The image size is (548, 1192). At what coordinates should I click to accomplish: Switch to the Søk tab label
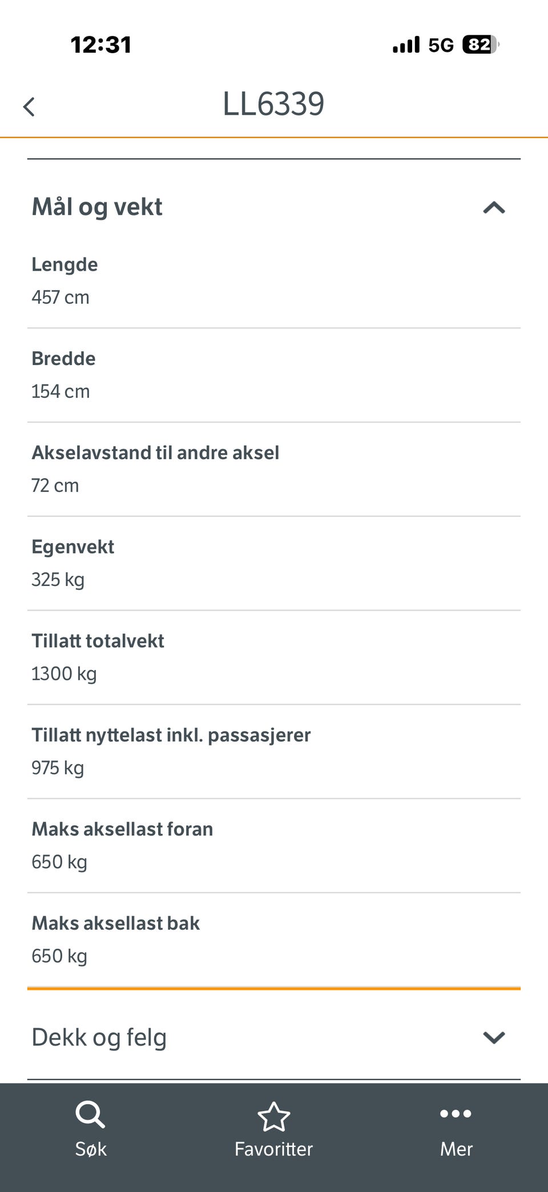click(x=91, y=1149)
